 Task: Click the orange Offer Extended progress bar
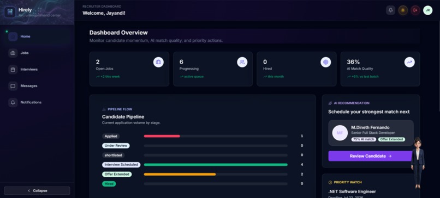(180, 174)
